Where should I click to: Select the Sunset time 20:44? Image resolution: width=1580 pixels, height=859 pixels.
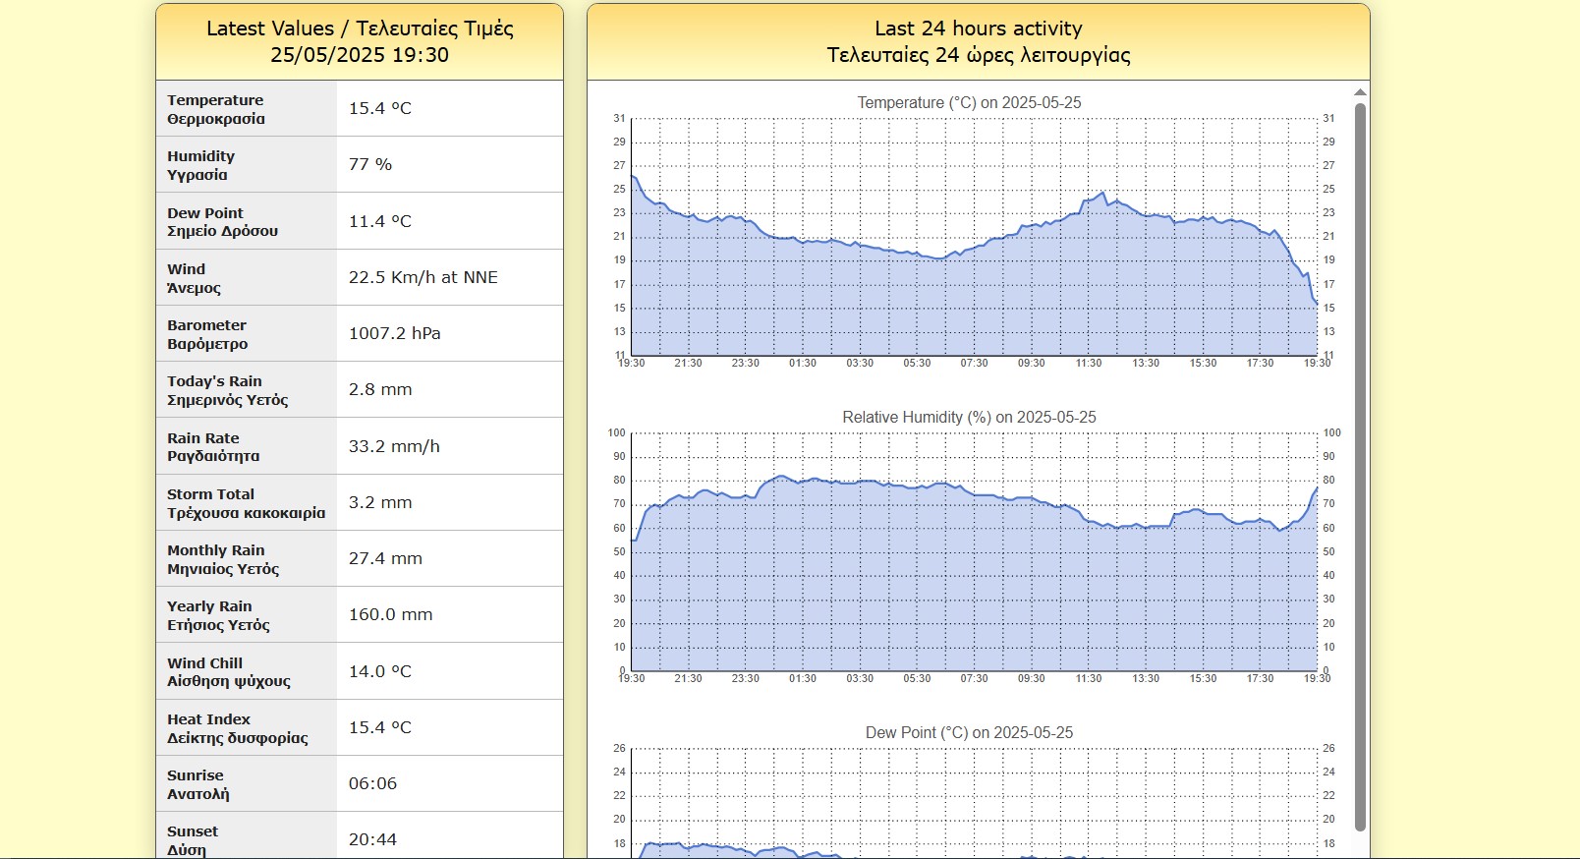pos(373,839)
